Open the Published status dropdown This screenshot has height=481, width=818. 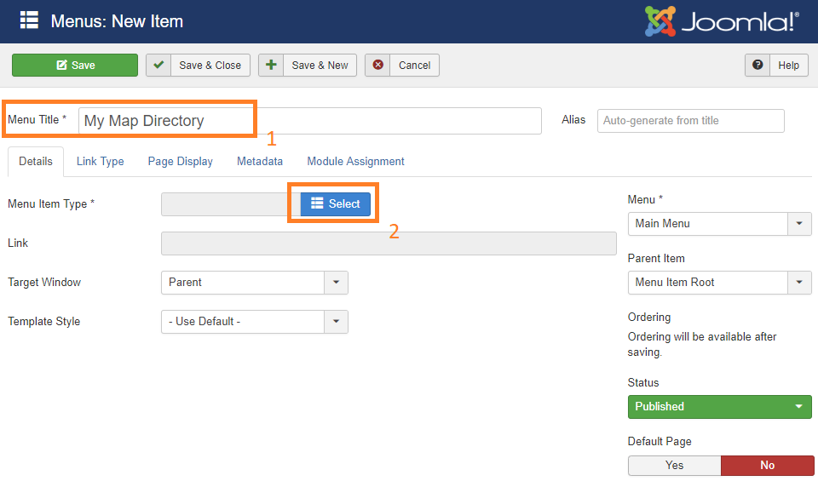720,406
